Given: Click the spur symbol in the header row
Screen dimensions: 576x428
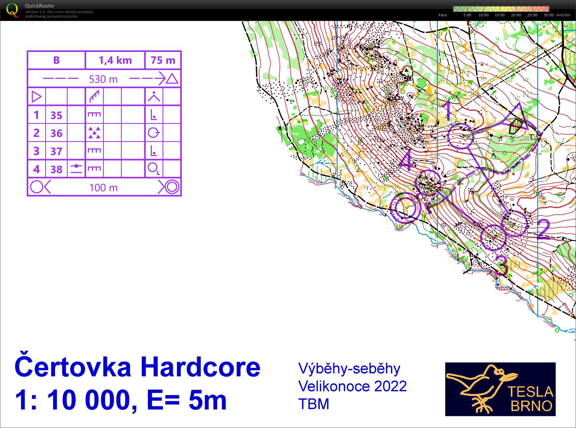Looking at the screenshot, I should (94, 96).
